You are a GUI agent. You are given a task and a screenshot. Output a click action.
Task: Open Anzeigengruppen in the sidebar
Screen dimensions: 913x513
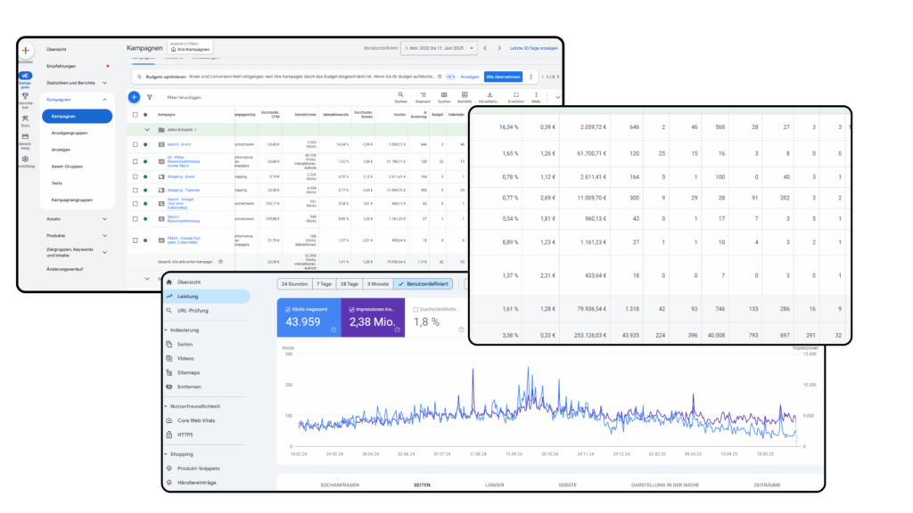(x=68, y=133)
